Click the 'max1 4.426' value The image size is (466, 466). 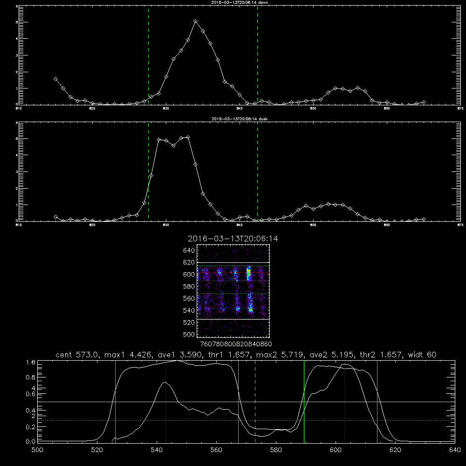point(128,355)
